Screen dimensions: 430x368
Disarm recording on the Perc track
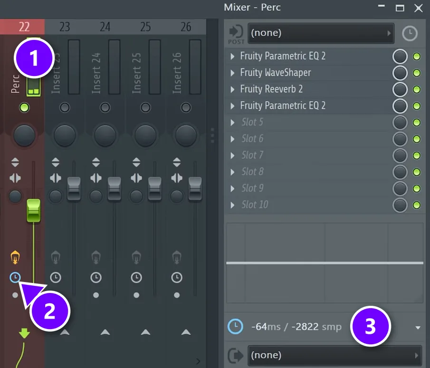15,257
